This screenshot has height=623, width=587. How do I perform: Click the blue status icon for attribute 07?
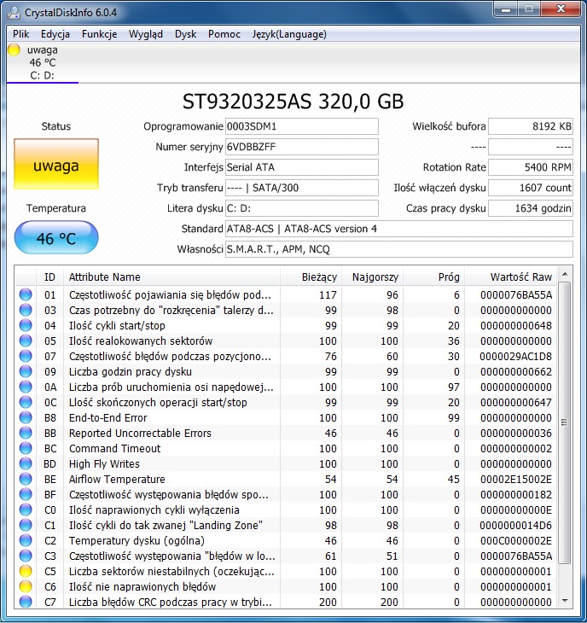pos(26,356)
